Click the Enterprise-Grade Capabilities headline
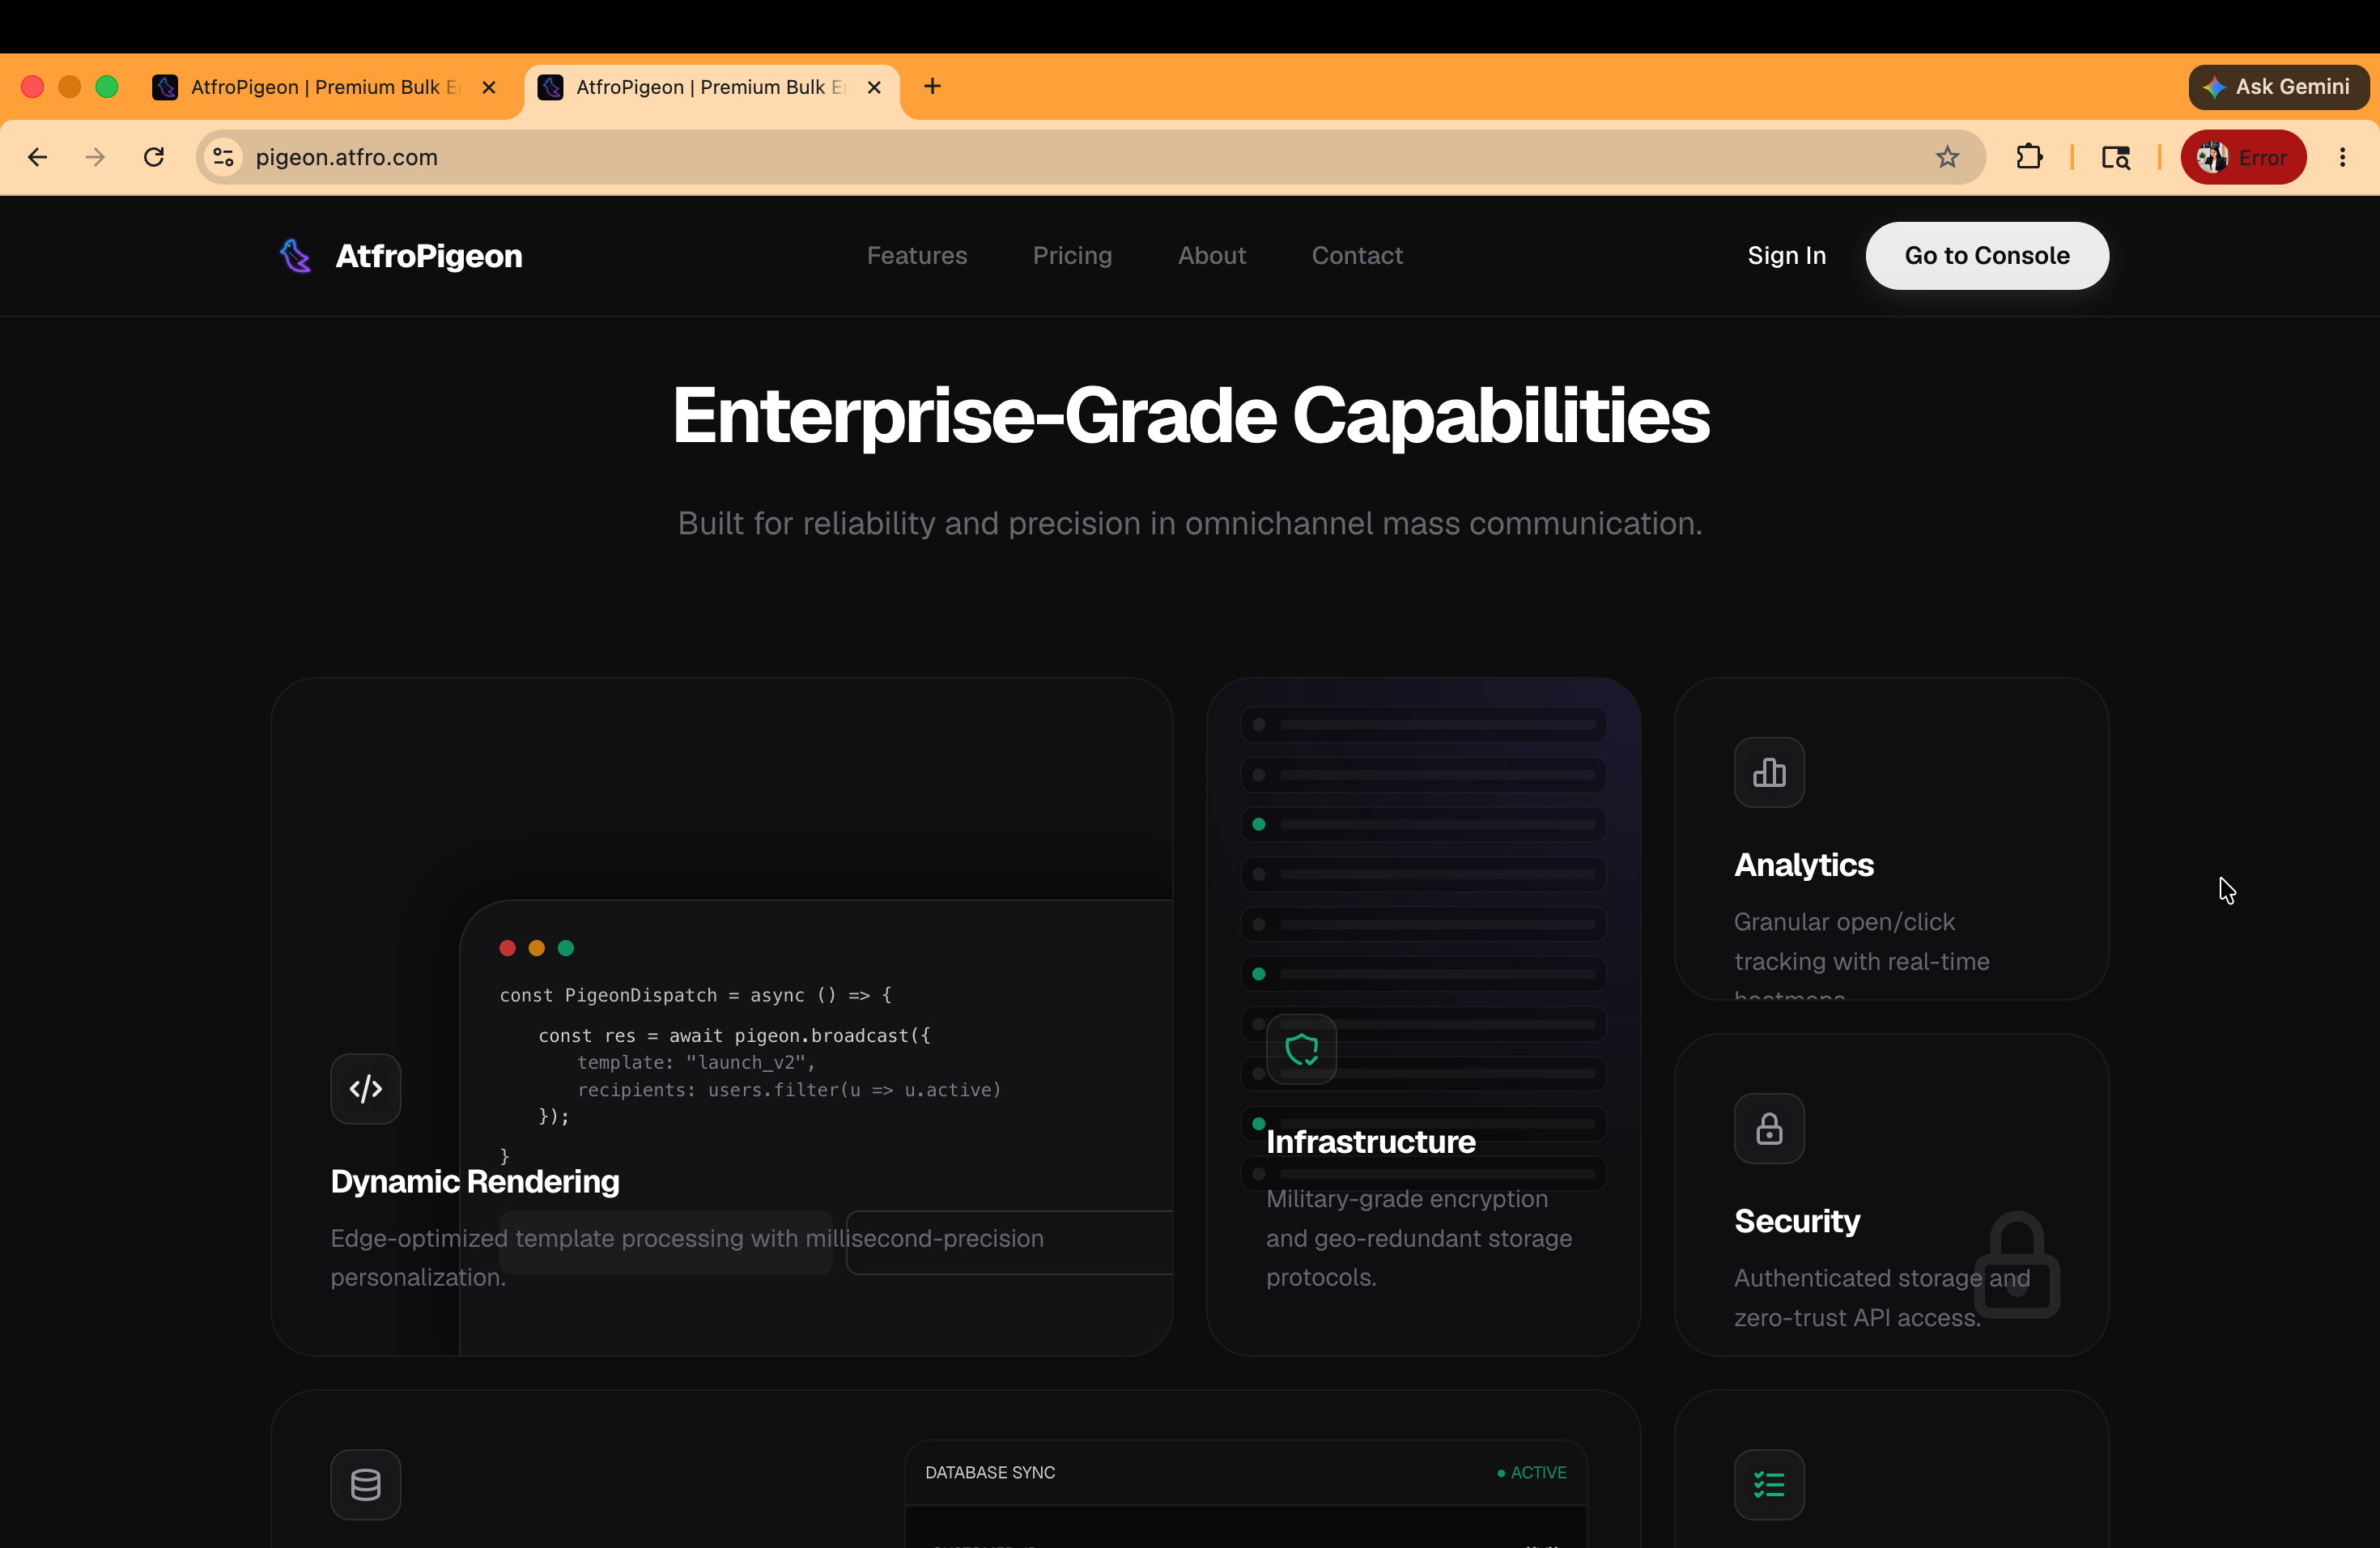 (1190, 415)
